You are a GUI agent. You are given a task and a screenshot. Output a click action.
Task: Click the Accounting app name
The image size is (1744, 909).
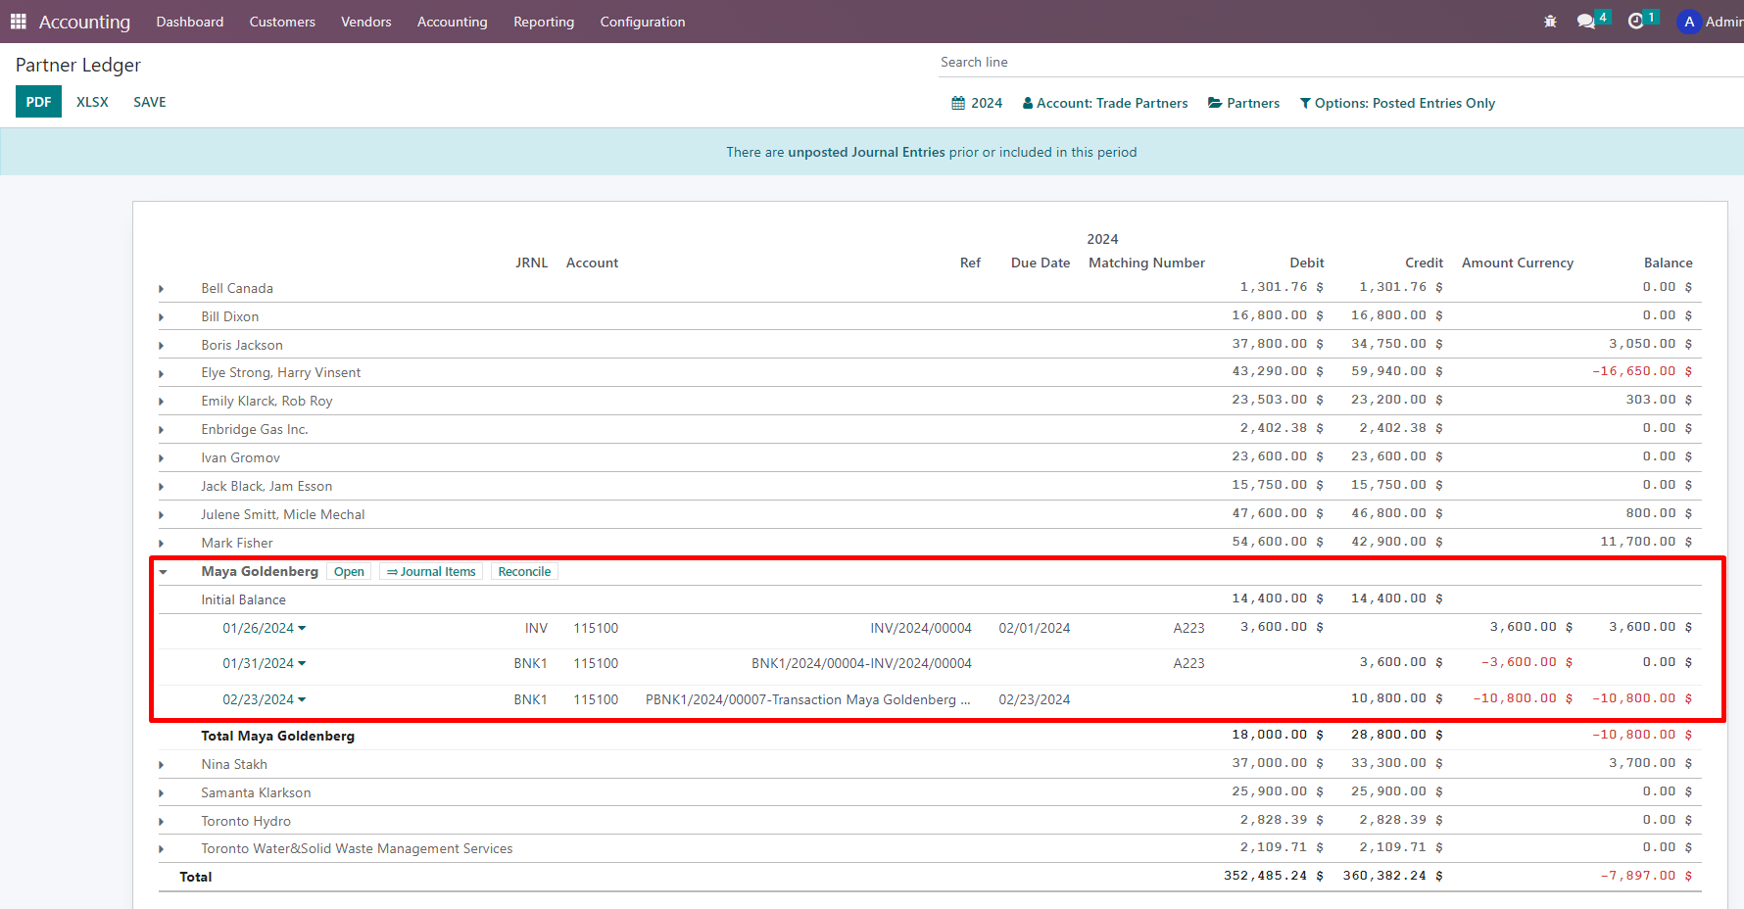84,22
